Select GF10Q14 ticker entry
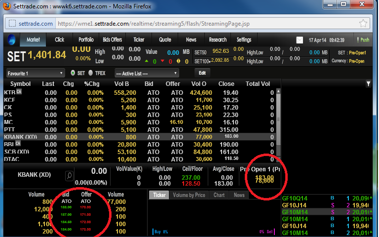379x237 pixels. (x=295, y=198)
